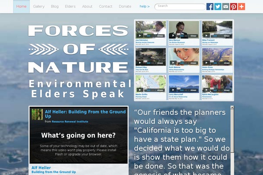This screenshot has height=175, width=263.
Task: Click the Vimeo logo on Larry Merculieff video
Action: tap(193, 90)
